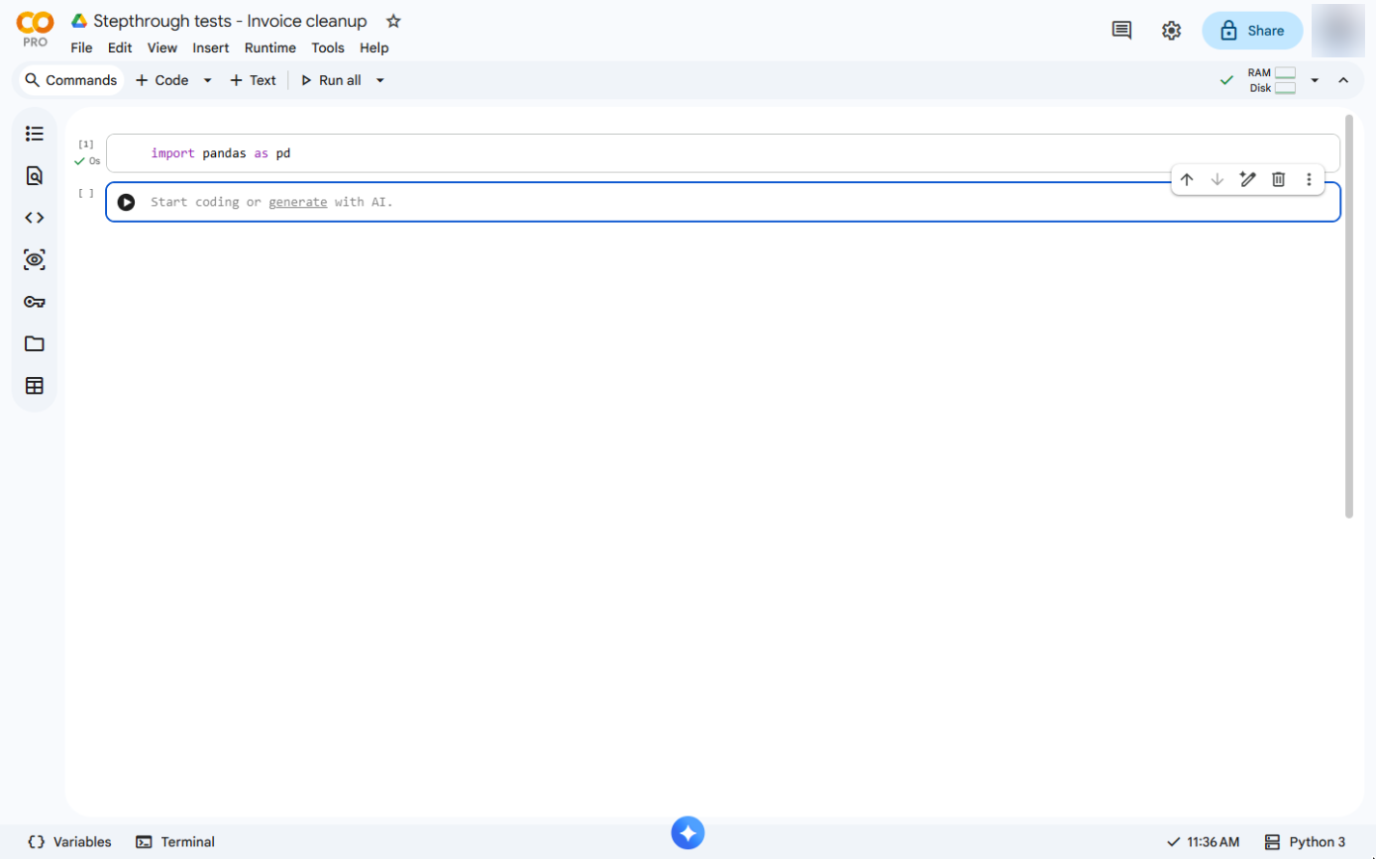The image size is (1376, 859).
Task: Run the empty code cell
Action: pyautogui.click(x=126, y=202)
